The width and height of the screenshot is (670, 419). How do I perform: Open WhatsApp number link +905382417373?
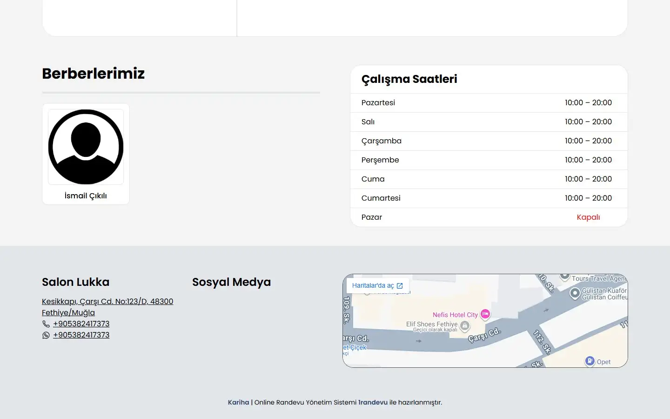click(x=81, y=335)
